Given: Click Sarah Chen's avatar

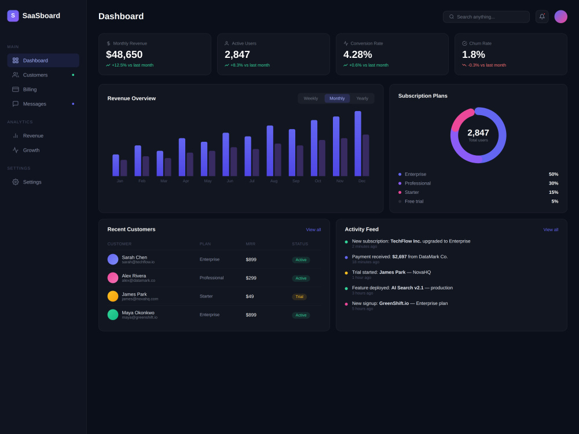Looking at the screenshot, I should pyautogui.click(x=113, y=259).
